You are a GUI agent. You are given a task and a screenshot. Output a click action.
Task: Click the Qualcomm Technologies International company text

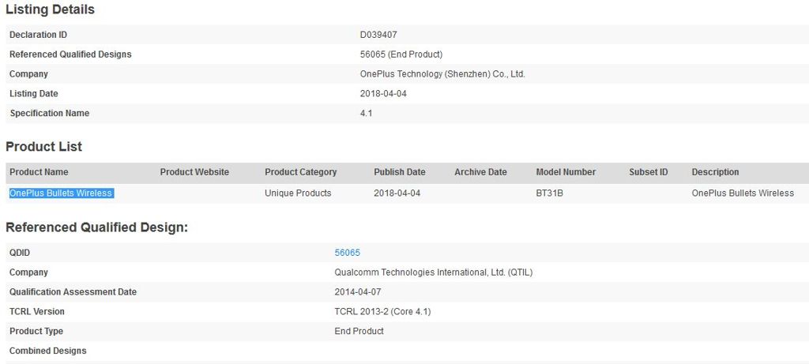click(434, 272)
